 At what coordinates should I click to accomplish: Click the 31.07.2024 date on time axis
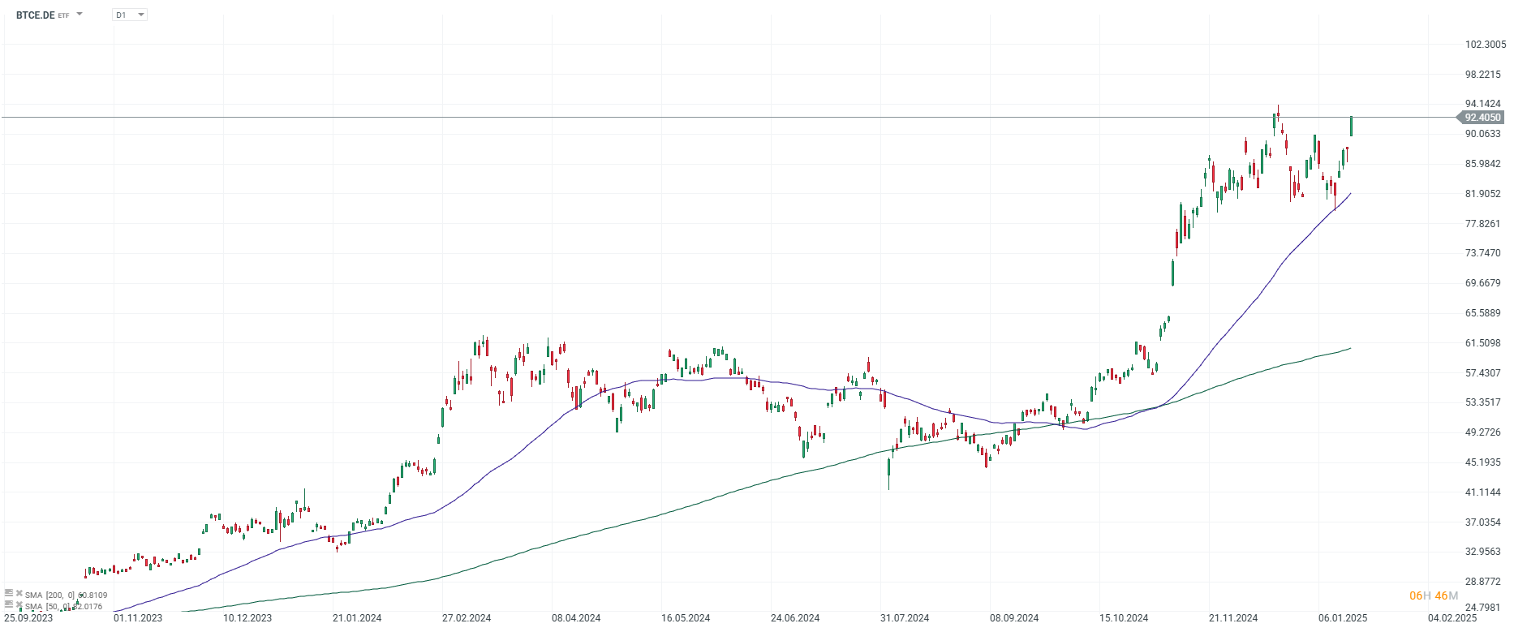tap(905, 618)
